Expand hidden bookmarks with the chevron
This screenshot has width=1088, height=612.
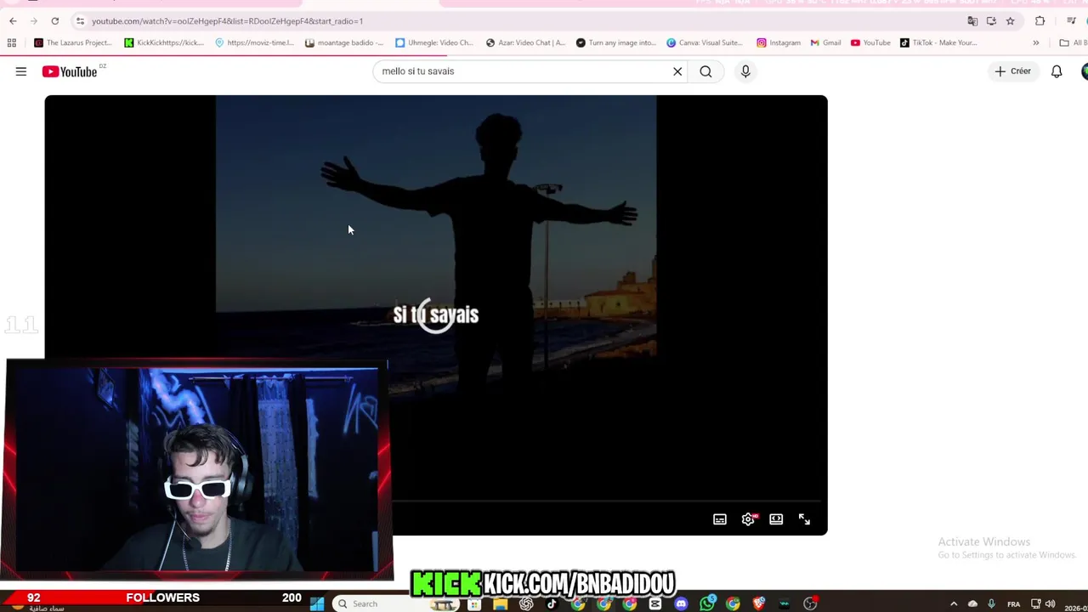click(x=1035, y=42)
